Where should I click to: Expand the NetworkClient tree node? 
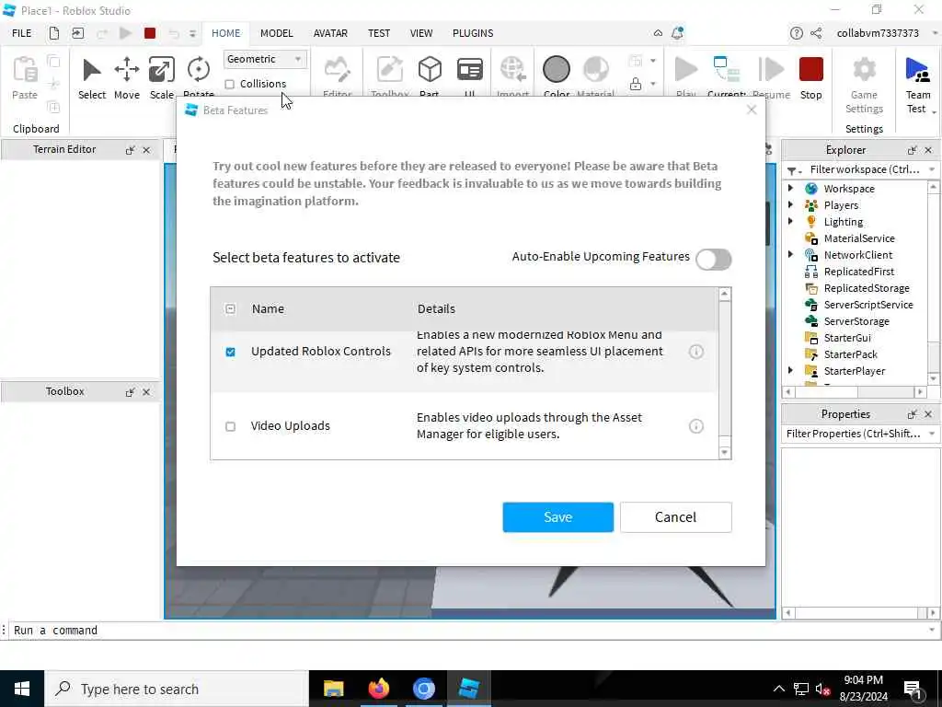tap(790, 255)
